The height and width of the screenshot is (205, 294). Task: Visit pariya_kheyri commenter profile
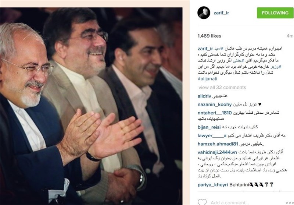(x=213, y=185)
